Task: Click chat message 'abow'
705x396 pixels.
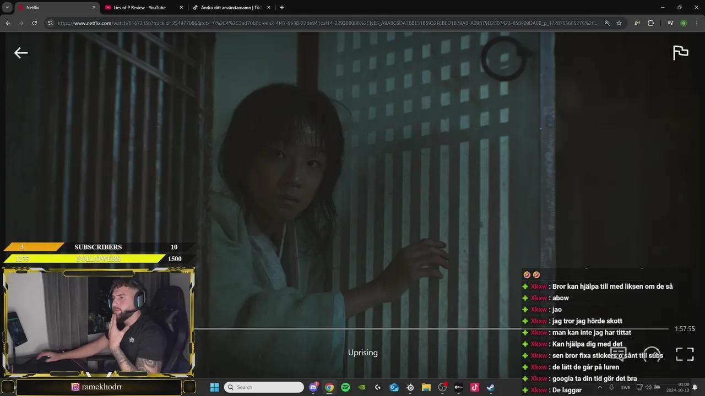Action: pyautogui.click(x=561, y=298)
